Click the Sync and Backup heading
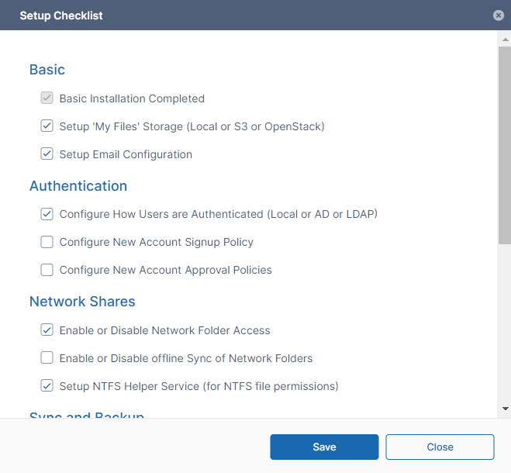The width and height of the screenshot is (511, 473). 87,416
